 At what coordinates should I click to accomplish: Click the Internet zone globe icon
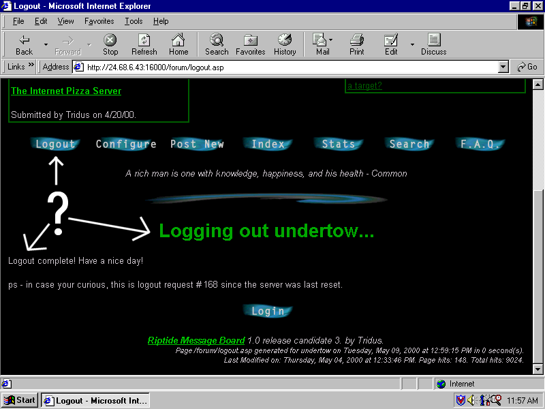click(441, 384)
